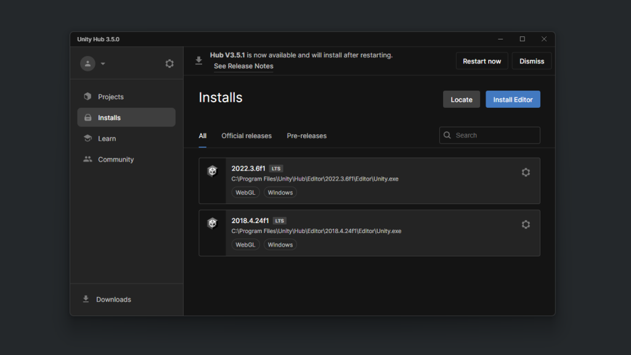
Task: Open Community via the people icon
Action: (87, 159)
